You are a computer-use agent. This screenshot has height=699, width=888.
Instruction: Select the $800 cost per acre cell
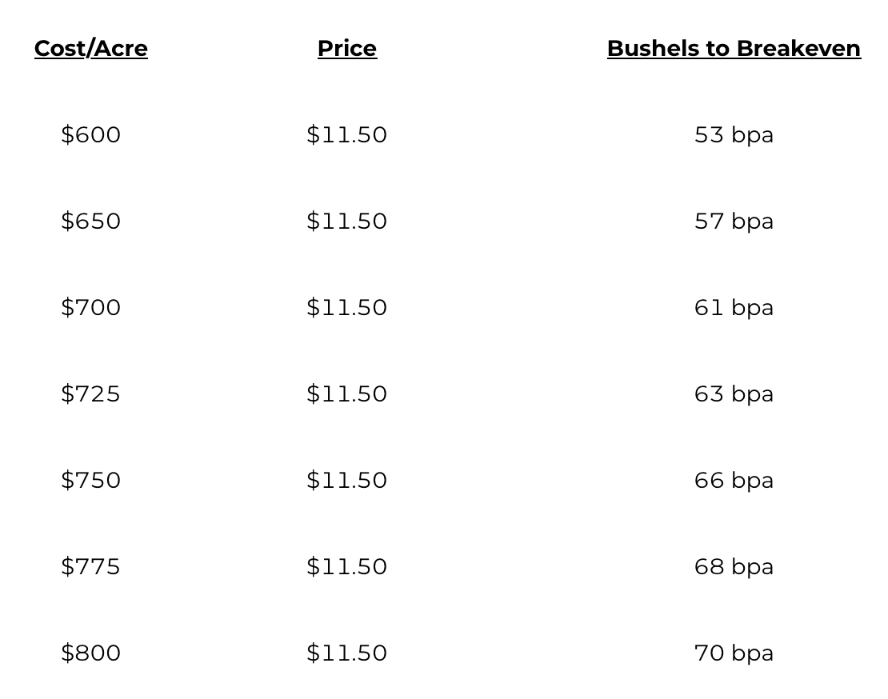tap(91, 653)
